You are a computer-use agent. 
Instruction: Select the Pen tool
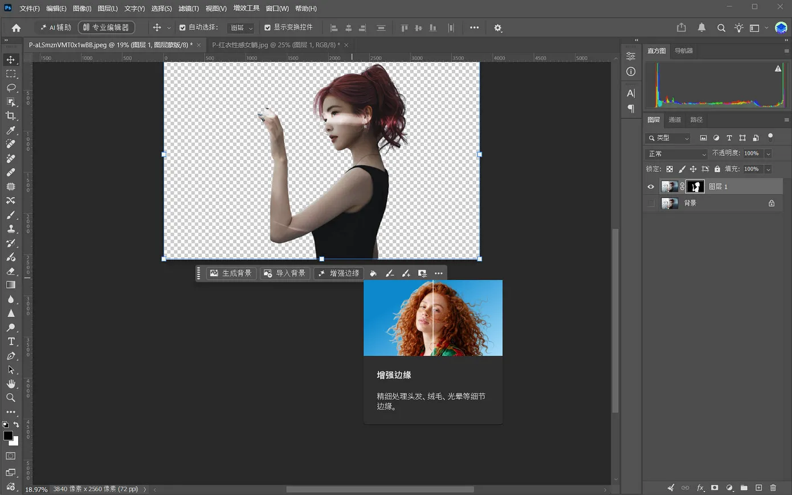coord(11,356)
